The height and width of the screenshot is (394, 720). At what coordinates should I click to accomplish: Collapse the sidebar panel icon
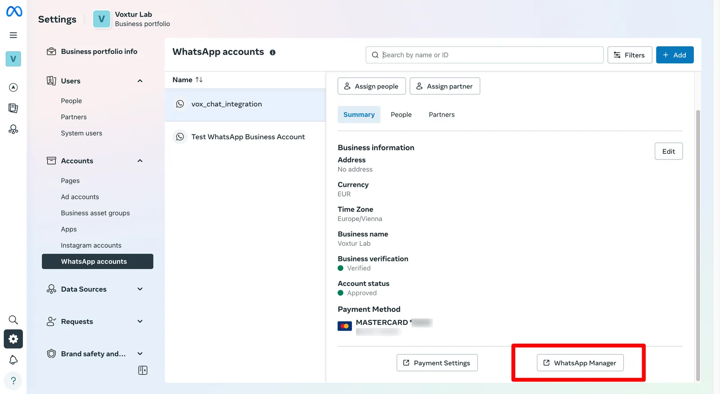coord(143,370)
